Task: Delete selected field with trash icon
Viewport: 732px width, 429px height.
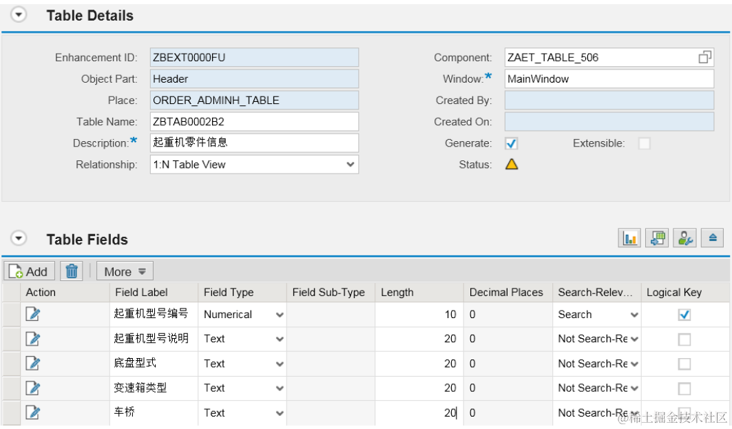Action: point(72,271)
